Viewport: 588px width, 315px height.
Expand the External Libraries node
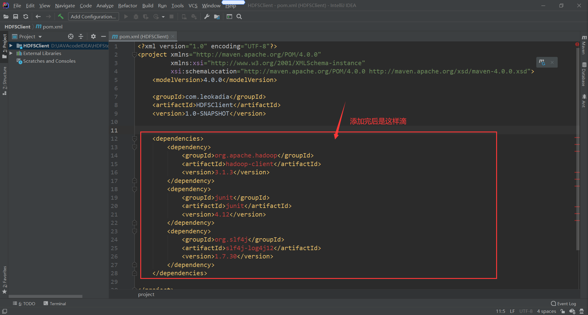(x=11, y=53)
